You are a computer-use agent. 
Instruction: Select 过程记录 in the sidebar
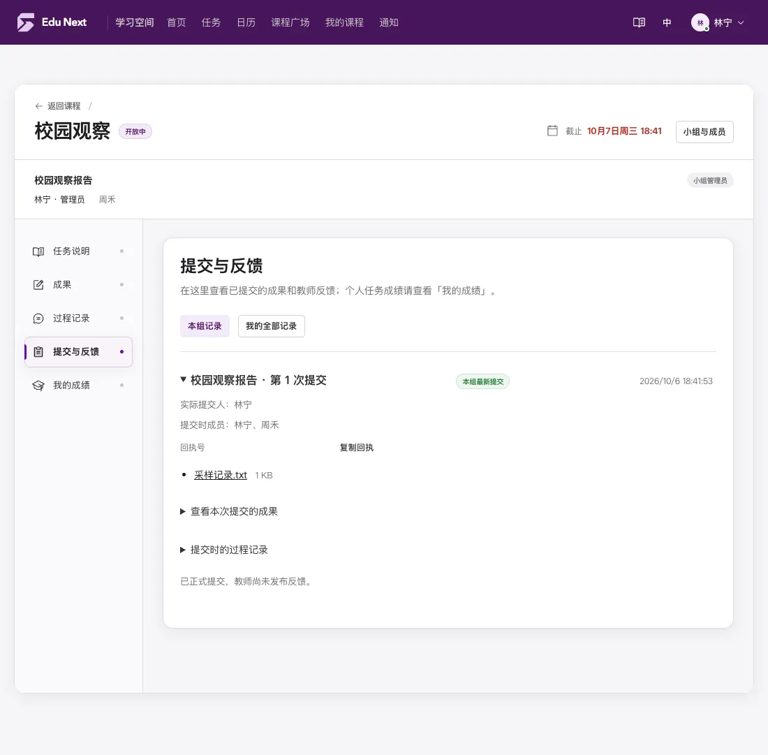point(78,318)
